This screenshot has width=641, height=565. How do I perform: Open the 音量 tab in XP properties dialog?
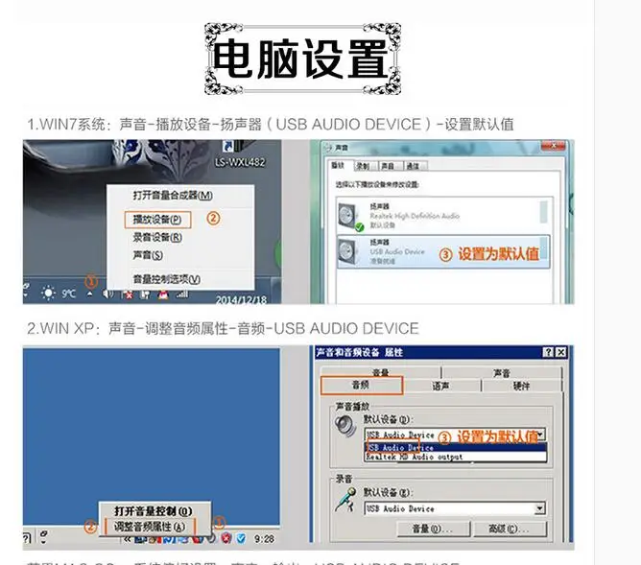click(381, 372)
